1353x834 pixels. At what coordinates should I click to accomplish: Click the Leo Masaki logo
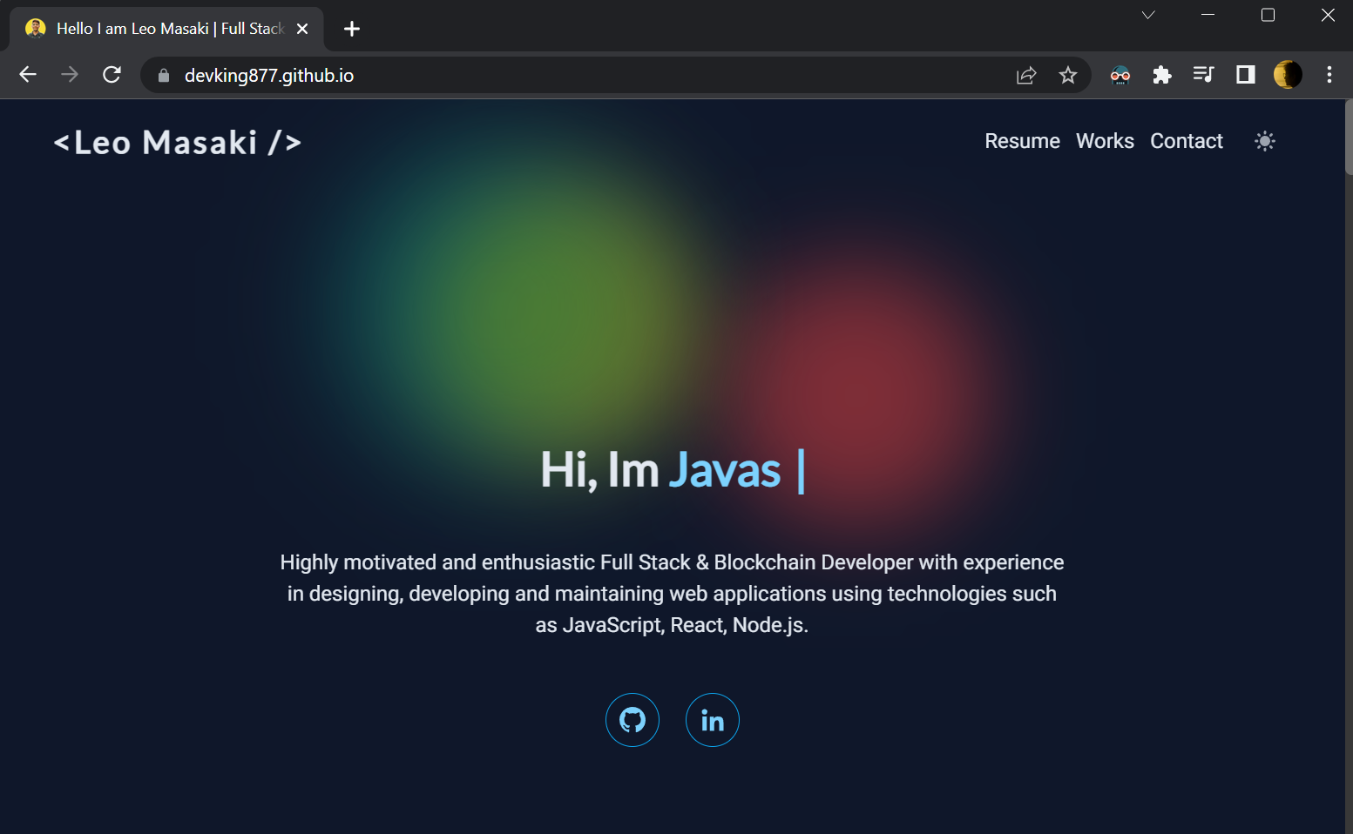[177, 142]
